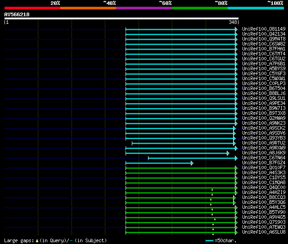
Task: Click the red 20% identity legend segment
Action: coord(32,8)
